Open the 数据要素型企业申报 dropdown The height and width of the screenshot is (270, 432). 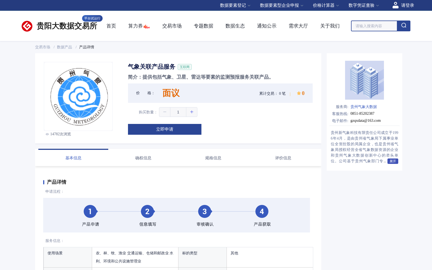point(282,5)
